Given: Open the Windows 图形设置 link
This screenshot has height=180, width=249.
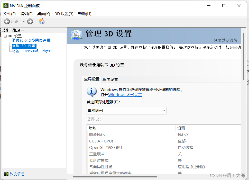Looking at the screenshot, I should [x=125, y=95].
